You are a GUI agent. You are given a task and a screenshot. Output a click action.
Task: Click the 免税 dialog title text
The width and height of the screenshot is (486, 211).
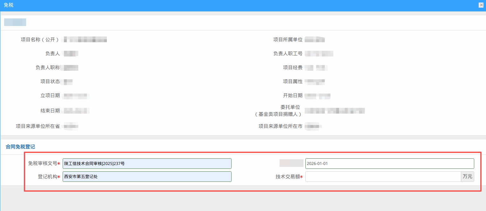point(9,5)
